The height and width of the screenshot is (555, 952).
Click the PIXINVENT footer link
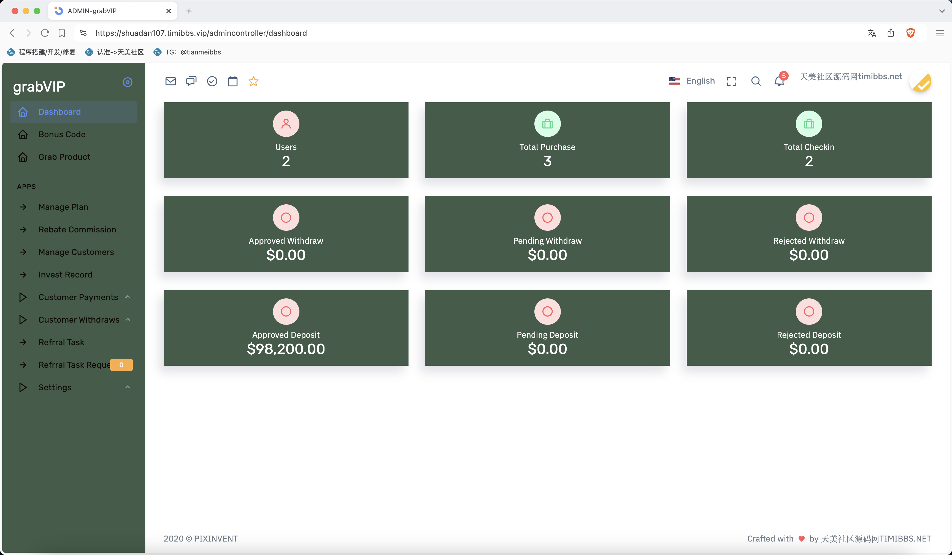(216, 539)
